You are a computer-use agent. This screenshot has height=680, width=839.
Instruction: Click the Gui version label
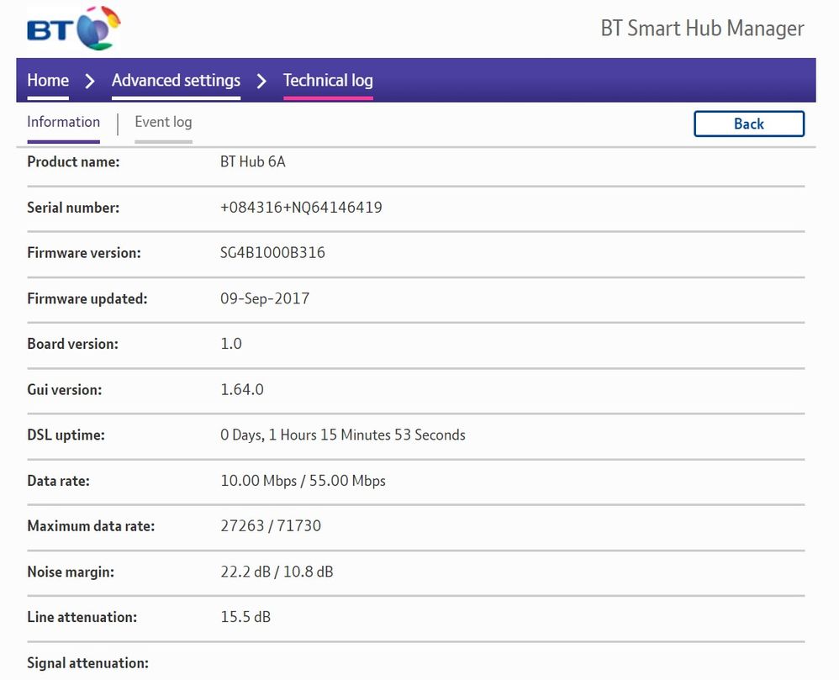pos(64,389)
